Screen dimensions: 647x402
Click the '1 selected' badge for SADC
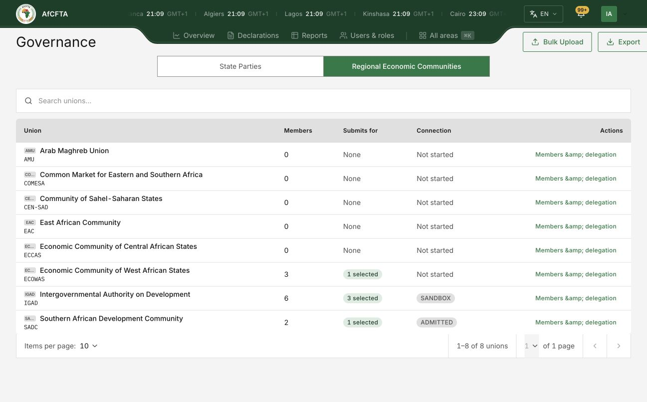(x=363, y=322)
